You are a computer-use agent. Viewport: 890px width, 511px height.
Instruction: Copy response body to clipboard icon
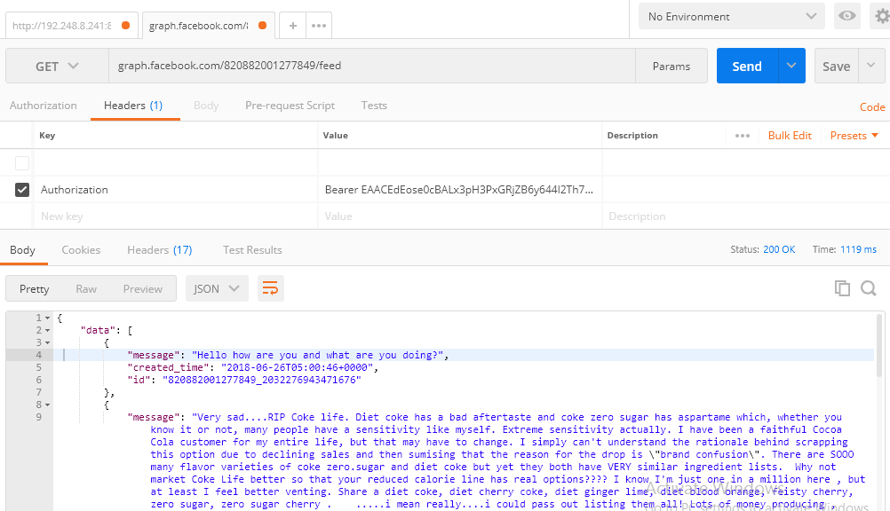[842, 288]
